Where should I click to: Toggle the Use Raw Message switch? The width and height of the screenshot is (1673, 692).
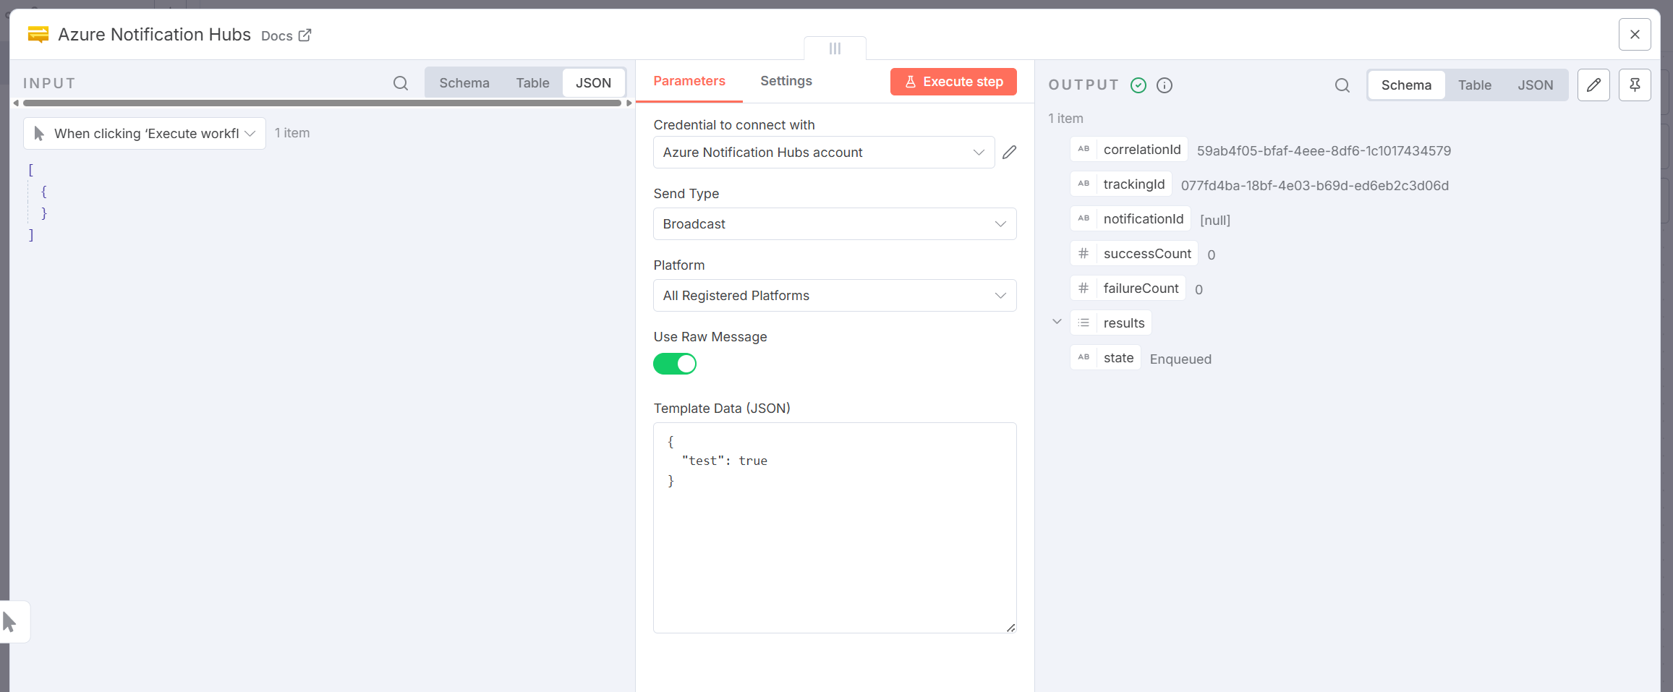pyautogui.click(x=675, y=364)
